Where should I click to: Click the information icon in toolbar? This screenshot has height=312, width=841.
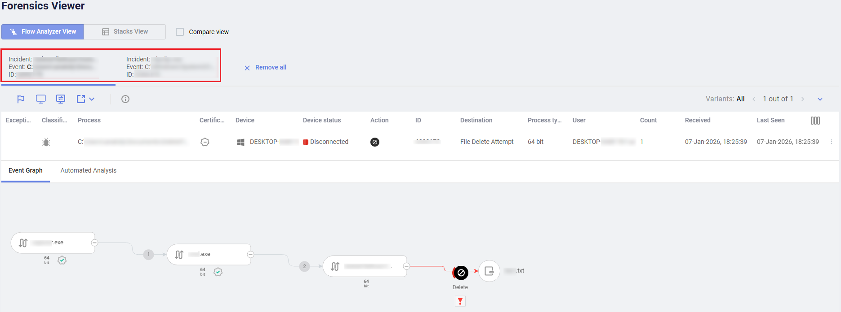click(x=125, y=99)
